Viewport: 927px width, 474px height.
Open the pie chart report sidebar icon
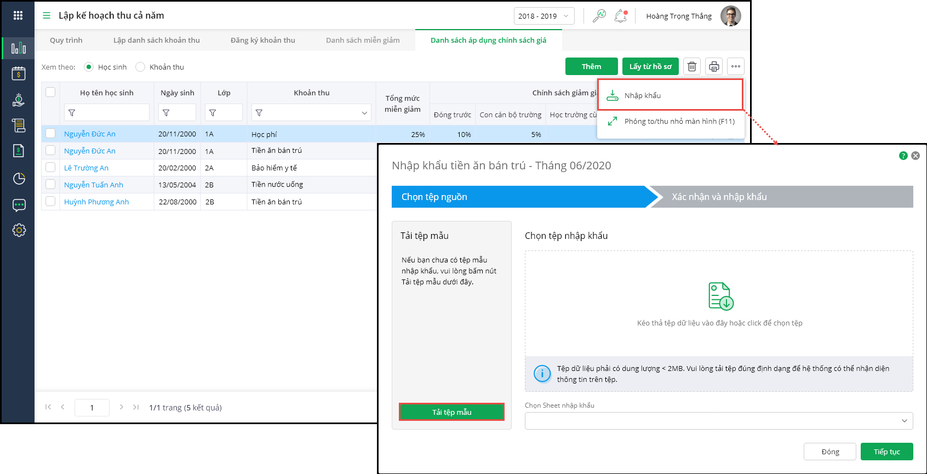[x=19, y=178]
